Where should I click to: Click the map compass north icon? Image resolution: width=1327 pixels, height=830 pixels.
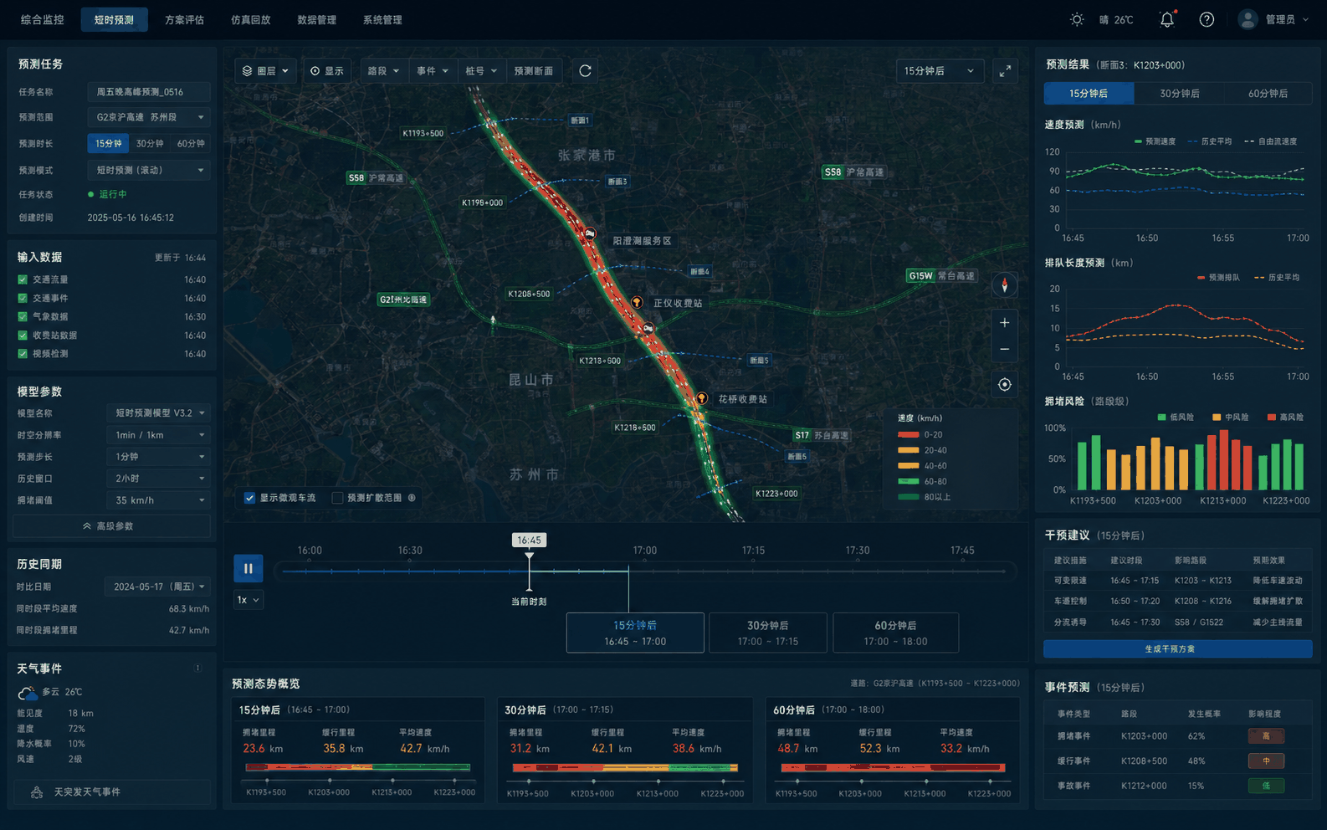point(1005,285)
